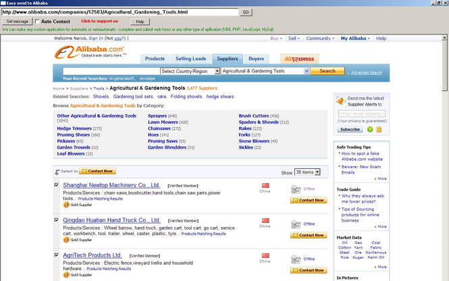
Task: Click the Supplier Alerts bell icon
Action: click(x=341, y=101)
